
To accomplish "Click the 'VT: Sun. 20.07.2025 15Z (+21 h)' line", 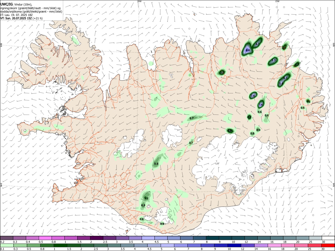I will coord(21,18).
